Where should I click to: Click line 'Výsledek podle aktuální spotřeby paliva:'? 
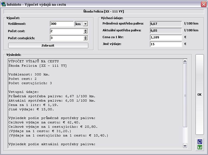(52, 144)
